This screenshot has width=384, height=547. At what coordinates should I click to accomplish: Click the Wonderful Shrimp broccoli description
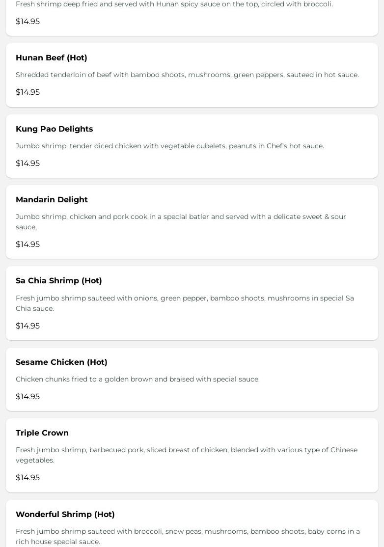[188, 536]
